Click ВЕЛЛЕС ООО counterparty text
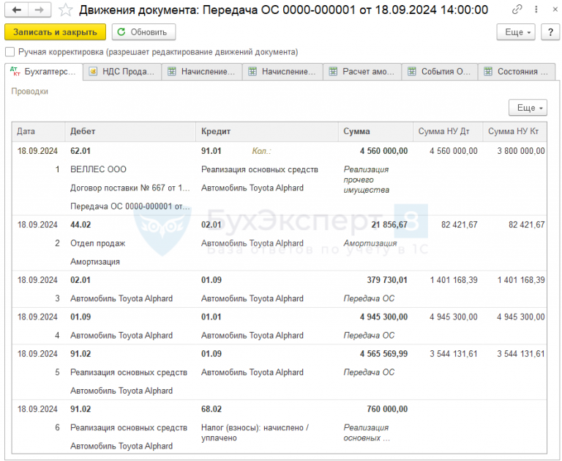The height and width of the screenshot is (461, 562). point(98,169)
